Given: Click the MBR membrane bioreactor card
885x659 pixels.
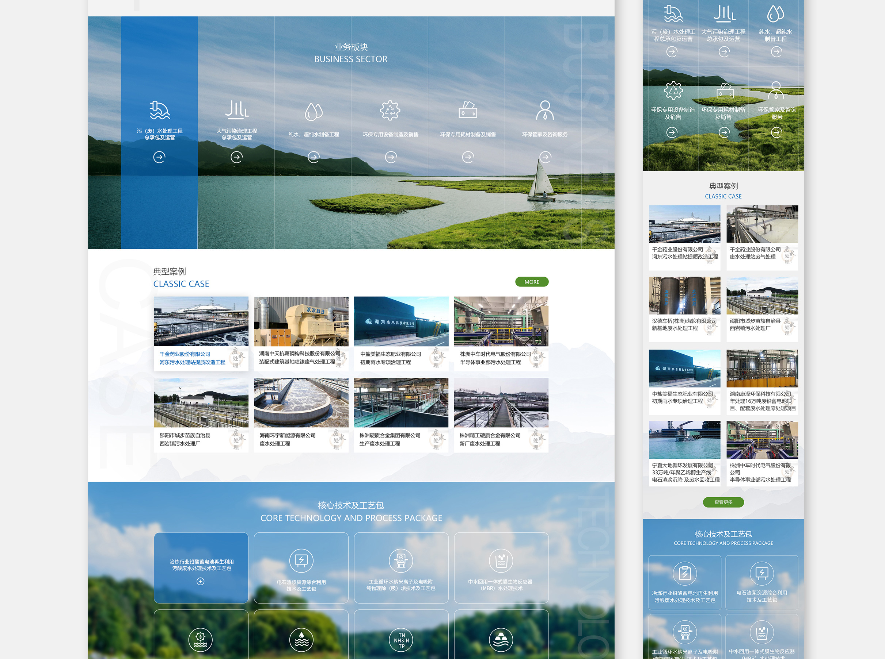Looking at the screenshot, I should [x=501, y=568].
